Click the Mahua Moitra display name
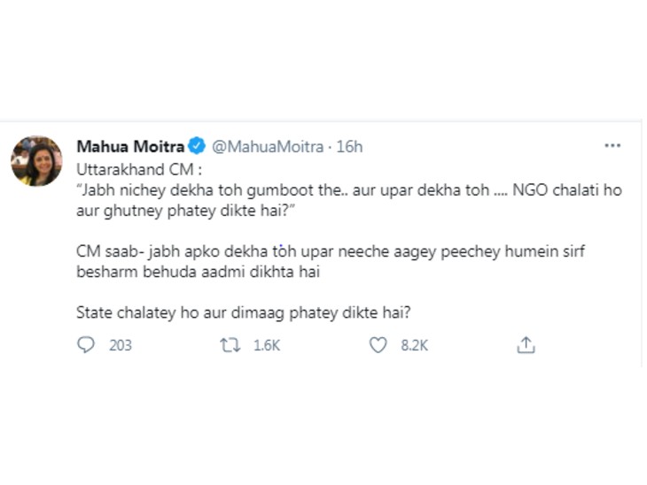The height and width of the screenshot is (485, 647). point(131,147)
